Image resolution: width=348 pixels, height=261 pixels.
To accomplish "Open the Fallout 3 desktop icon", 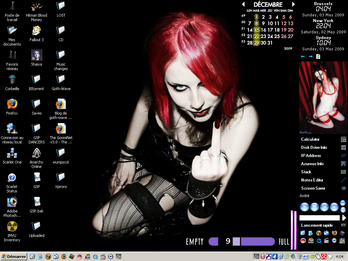I will (36, 31).
